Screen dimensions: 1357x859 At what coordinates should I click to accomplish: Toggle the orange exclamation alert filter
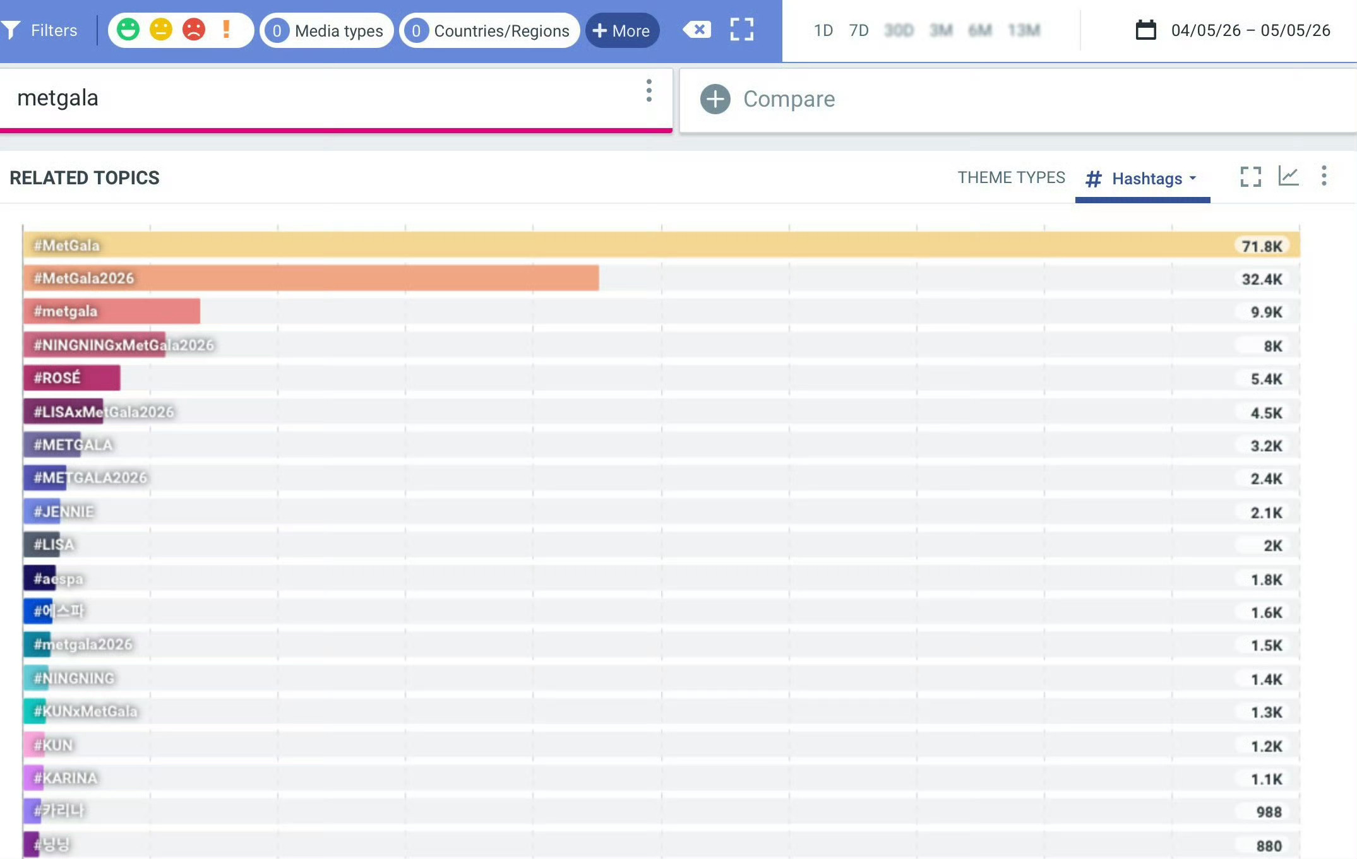[226, 30]
